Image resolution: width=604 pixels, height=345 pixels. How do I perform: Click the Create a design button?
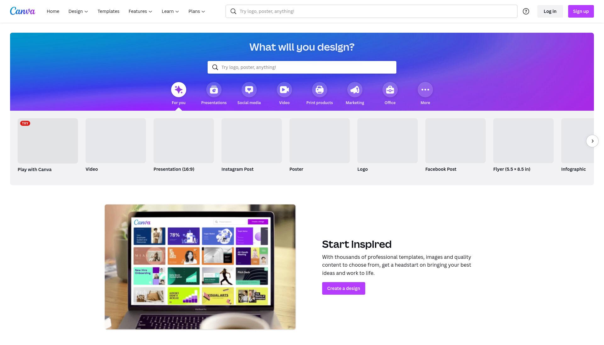tap(344, 288)
